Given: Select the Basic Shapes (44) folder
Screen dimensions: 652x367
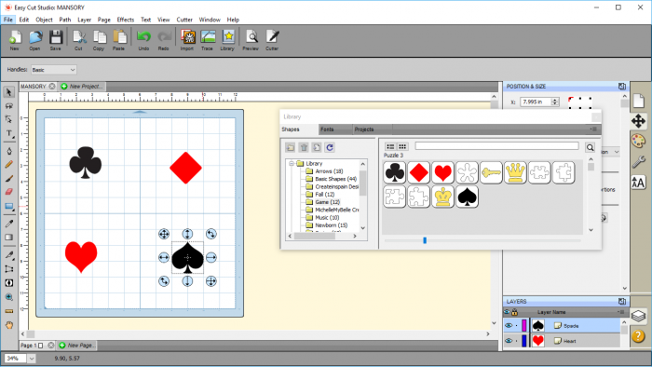Looking at the screenshot, I should [x=335, y=179].
